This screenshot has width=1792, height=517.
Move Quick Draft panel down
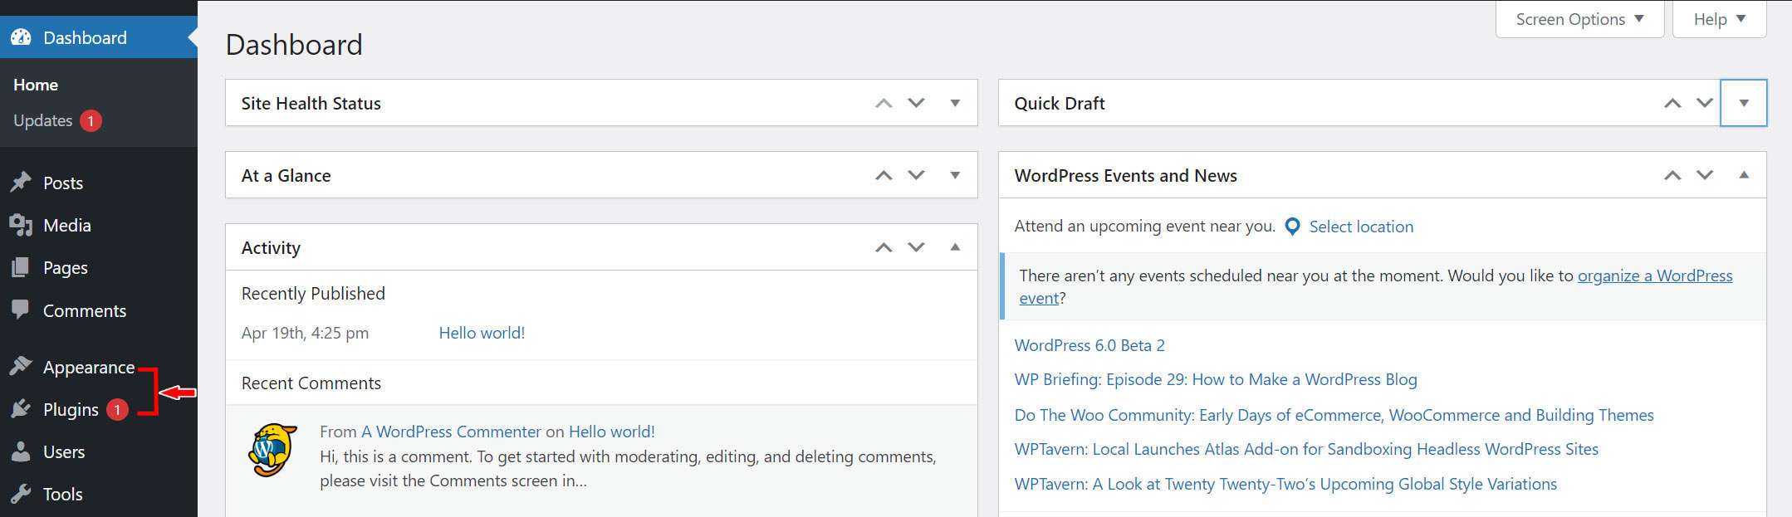(x=1705, y=103)
